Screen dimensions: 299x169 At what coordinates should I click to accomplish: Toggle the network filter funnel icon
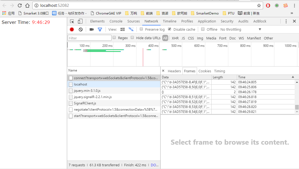(x=100, y=30)
